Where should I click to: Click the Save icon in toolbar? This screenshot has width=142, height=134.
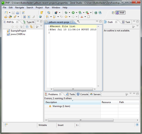pyautogui.click(x=13, y=13)
